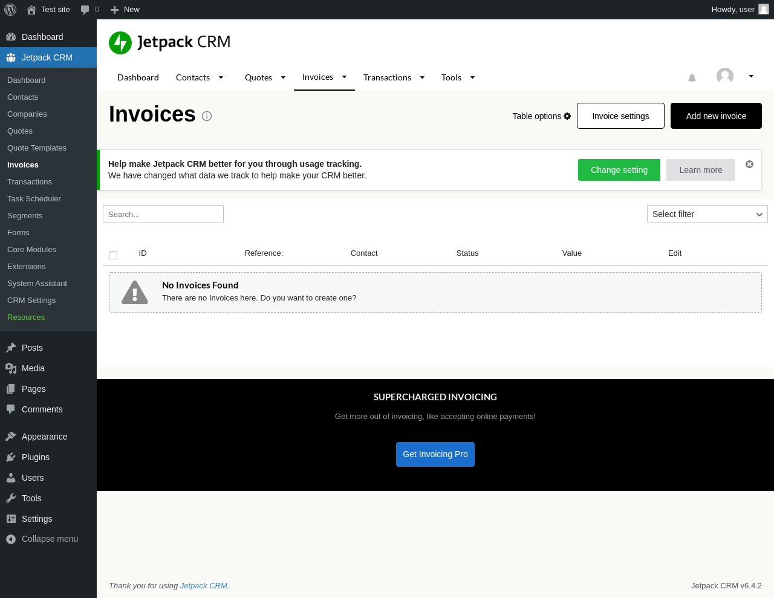This screenshot has height=598, width=774.
Task: Click the plus New icon in admin bar
Action: pos(114,10)
